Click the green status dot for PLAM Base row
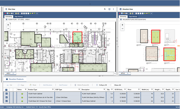The width and height of the screenshot is (180, 109). 22,101
